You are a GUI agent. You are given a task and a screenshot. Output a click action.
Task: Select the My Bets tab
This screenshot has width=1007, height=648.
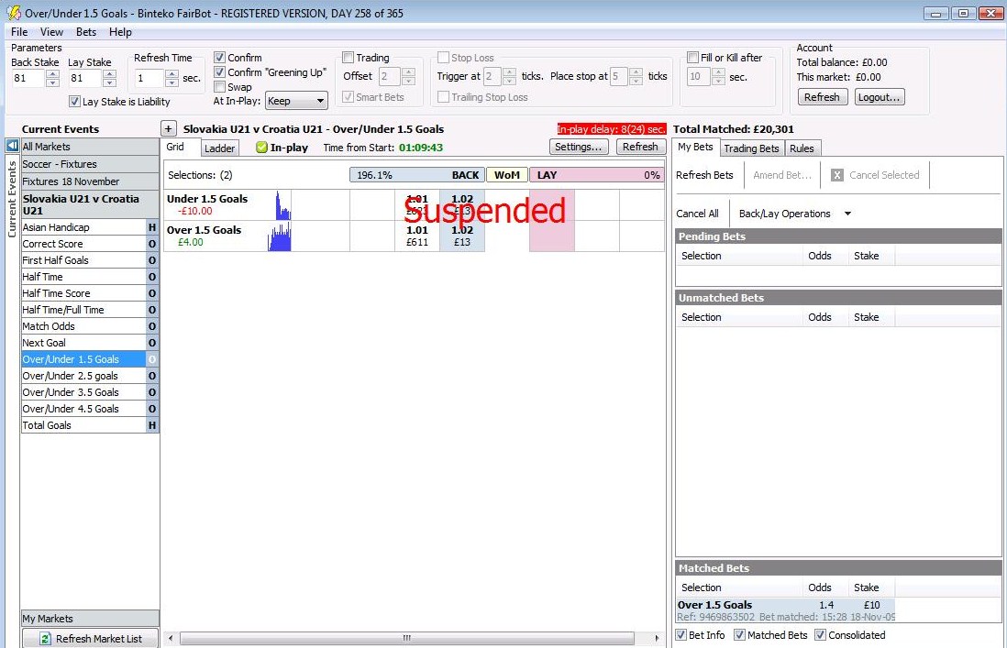click(695, 147)
